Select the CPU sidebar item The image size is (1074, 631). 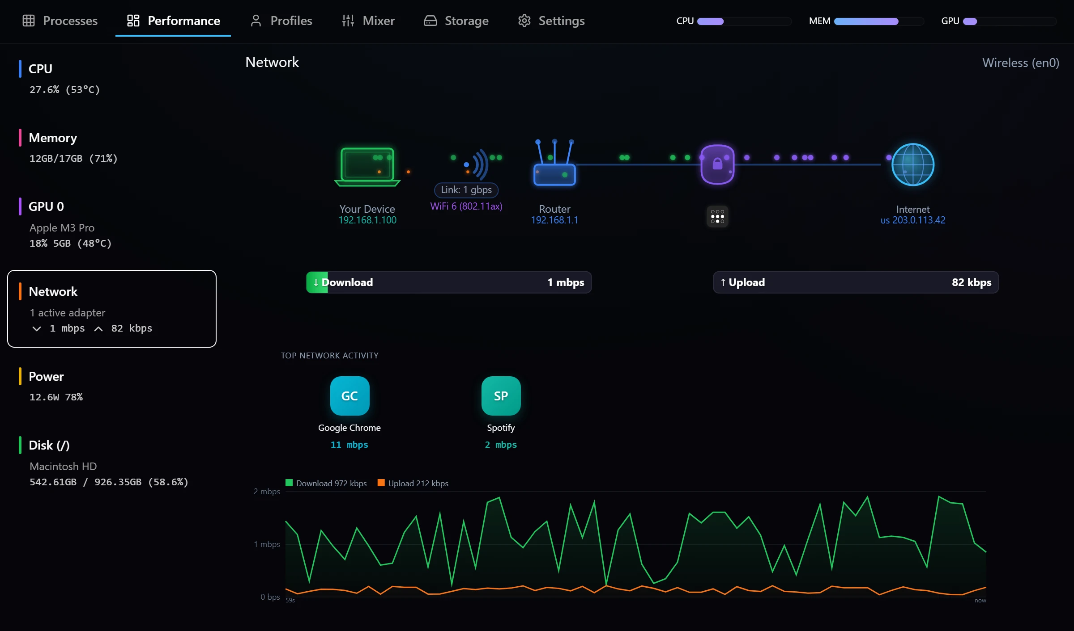tap(112, 78)
